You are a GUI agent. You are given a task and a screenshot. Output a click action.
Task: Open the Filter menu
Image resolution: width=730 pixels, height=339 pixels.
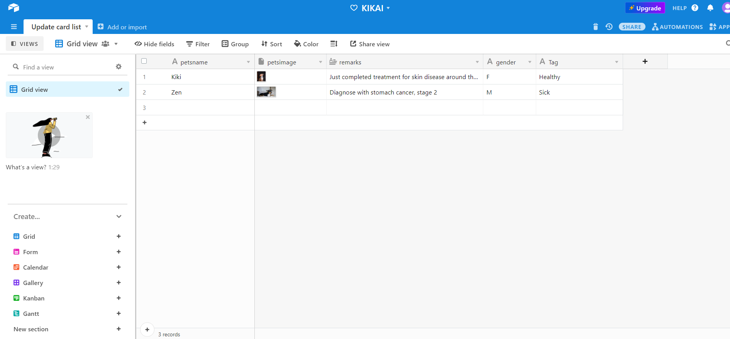coord(198,44)
